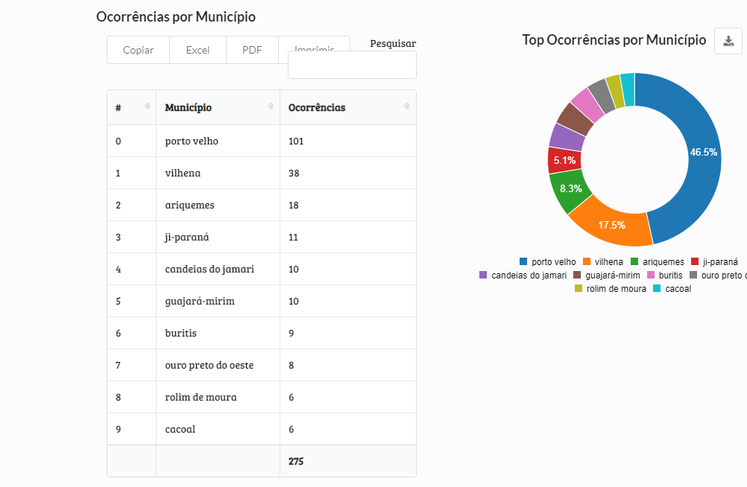
Task: Download the Top Ocorrências chart
Action: tap(728, 41)
